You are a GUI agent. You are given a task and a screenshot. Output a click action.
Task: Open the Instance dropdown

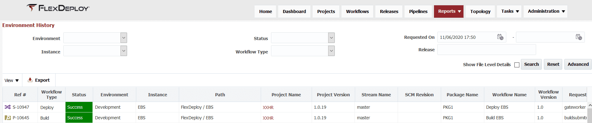124,51
